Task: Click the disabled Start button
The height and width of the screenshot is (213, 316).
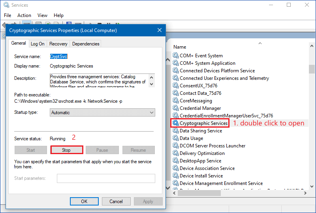Action: click(31, 150)
